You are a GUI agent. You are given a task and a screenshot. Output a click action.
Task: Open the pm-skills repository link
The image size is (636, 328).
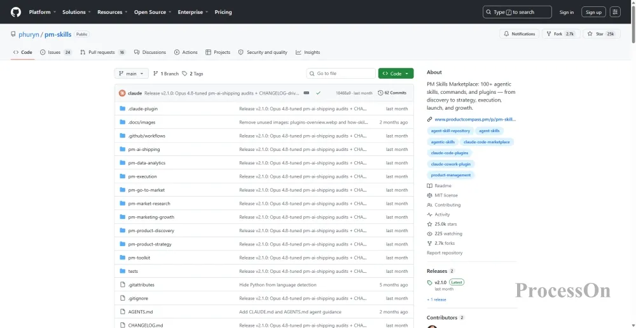coord(58,34)
